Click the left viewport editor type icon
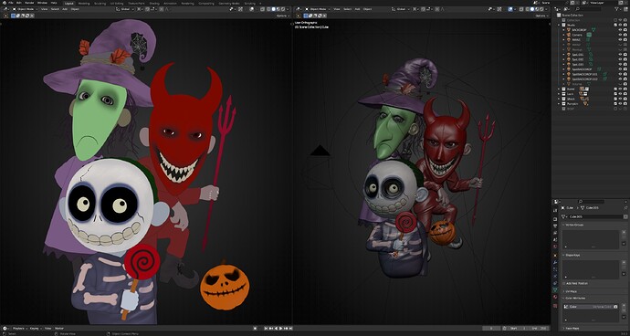This screenshot has width=630, height=336. coord(6,9)
